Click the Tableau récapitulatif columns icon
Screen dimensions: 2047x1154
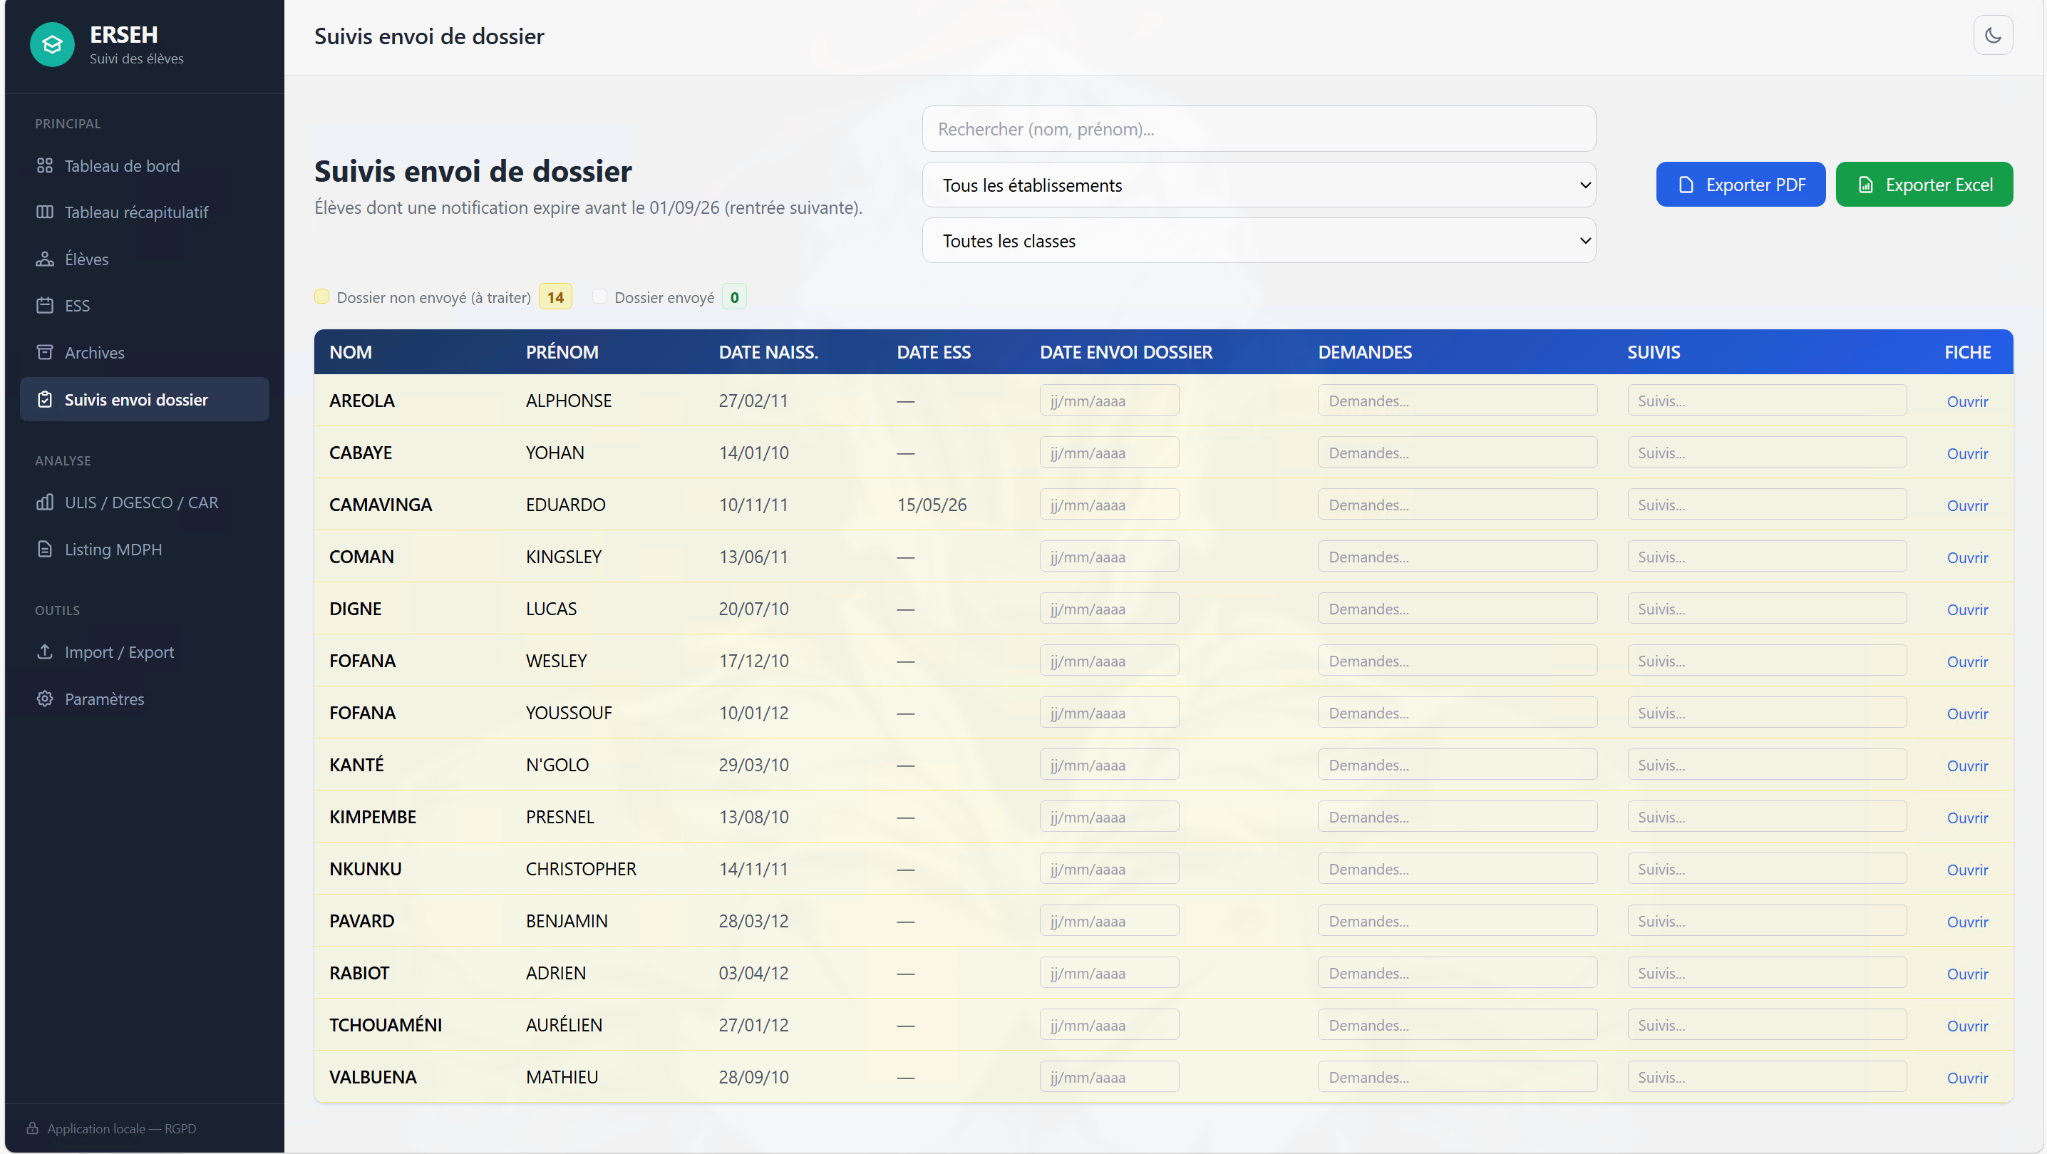(x=44, y=212)
